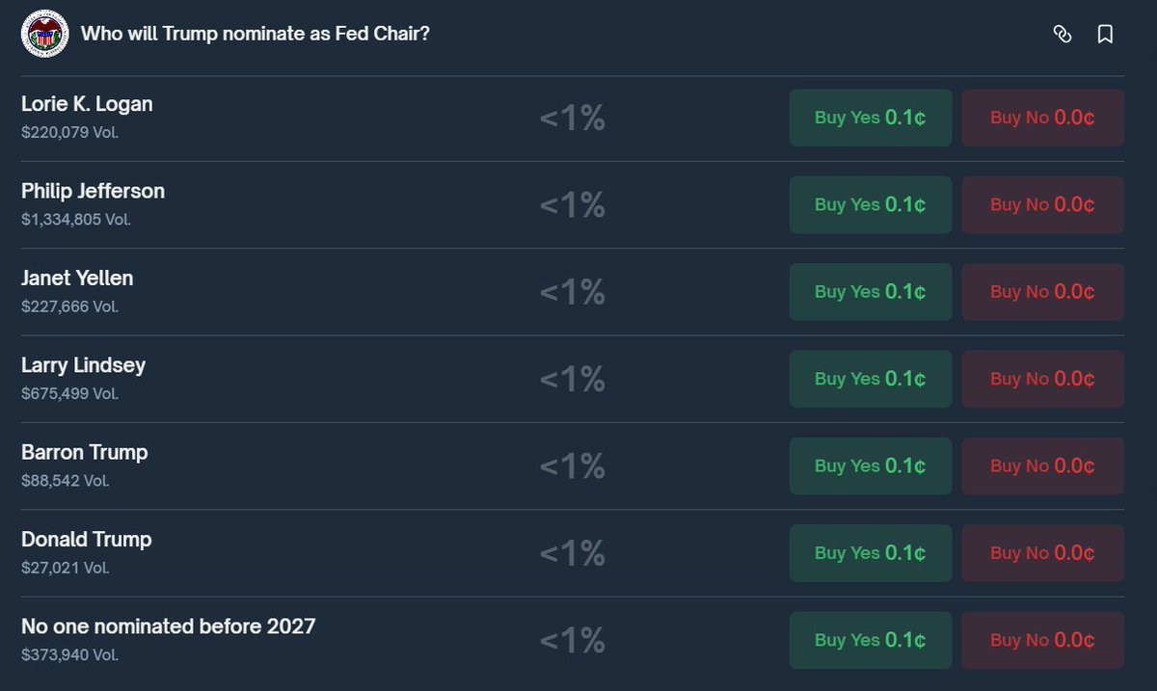
Task: Select the Janet Yellen outcome name
Action: pyautogui.click(x=77, y=279)
